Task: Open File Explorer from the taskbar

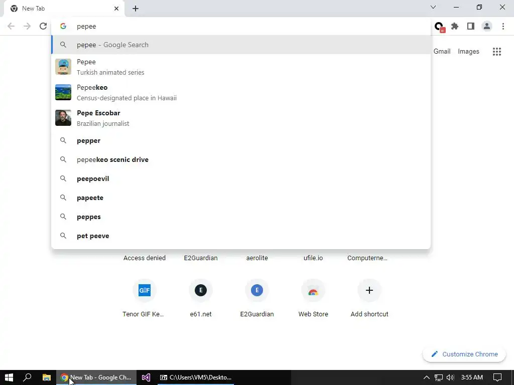Action: tap(47, 377)
